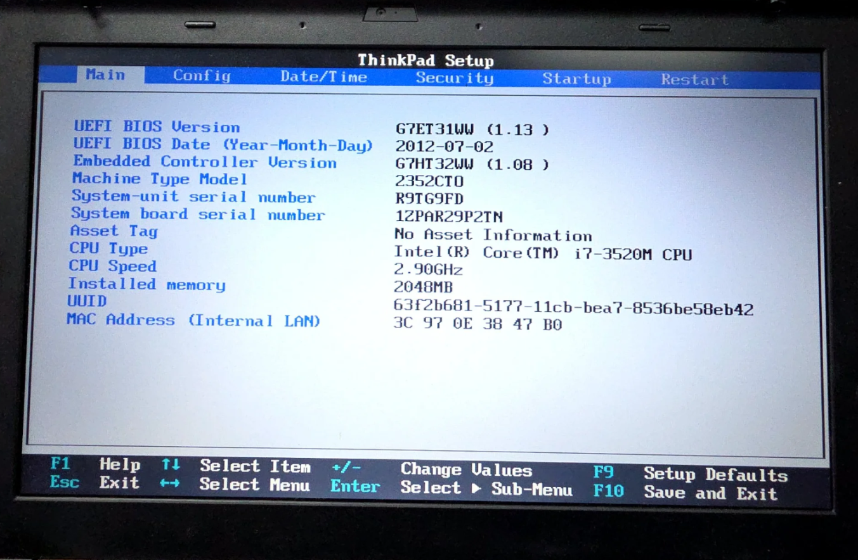Click the Select Item legend label
Viewport: 858px width, 560px height.
255,467
